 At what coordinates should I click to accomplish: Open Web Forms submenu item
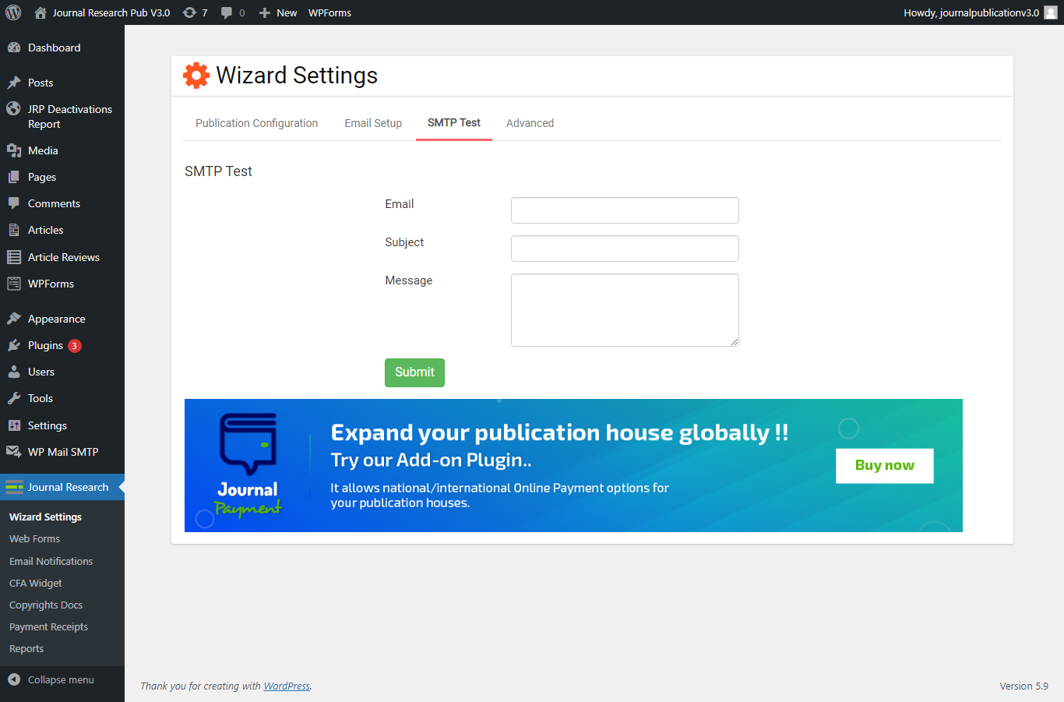pos(34,538)
